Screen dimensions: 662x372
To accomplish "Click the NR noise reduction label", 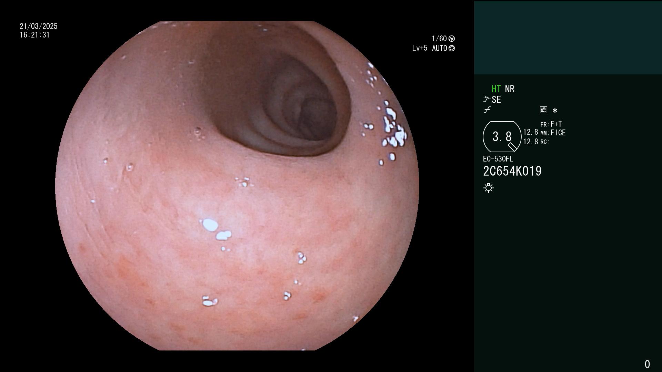I will pos(510,89).
